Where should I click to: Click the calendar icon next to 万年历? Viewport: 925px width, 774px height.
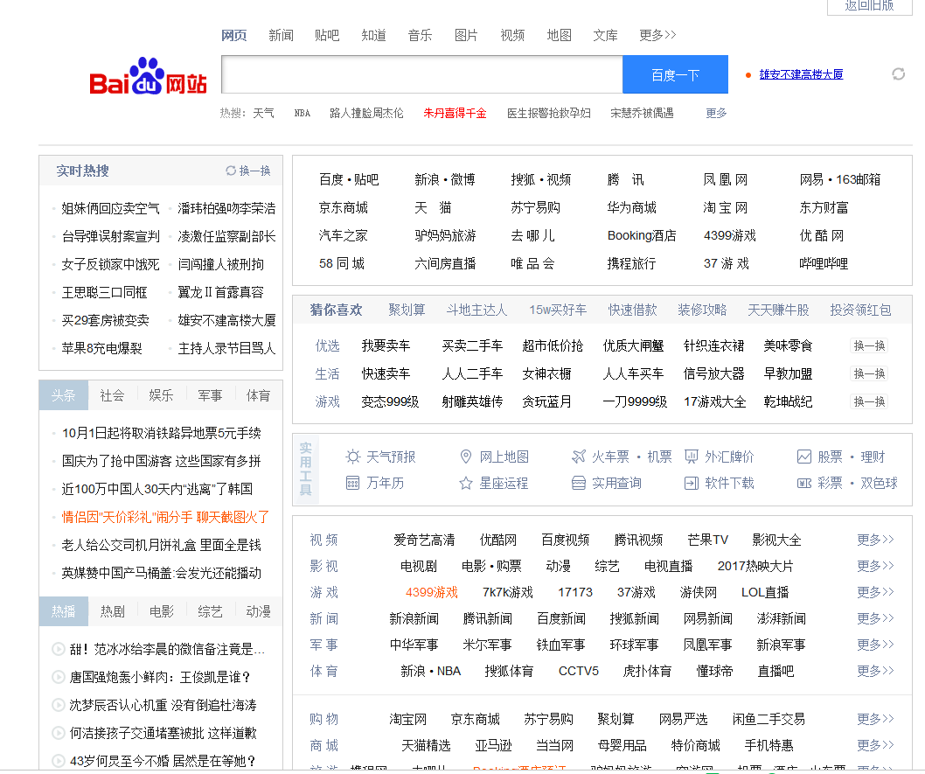pos(352,483)
